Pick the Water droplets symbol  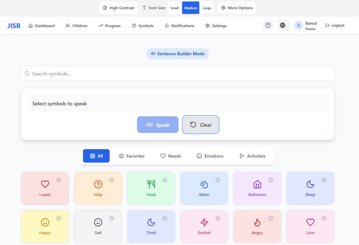point(204,188)
